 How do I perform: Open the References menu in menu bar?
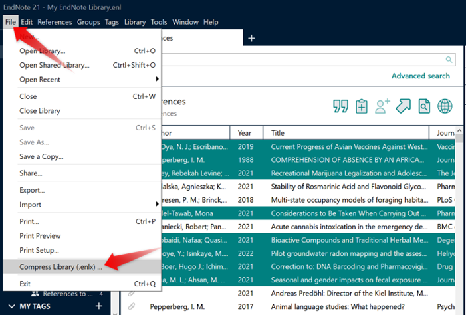tap(55, 22)
